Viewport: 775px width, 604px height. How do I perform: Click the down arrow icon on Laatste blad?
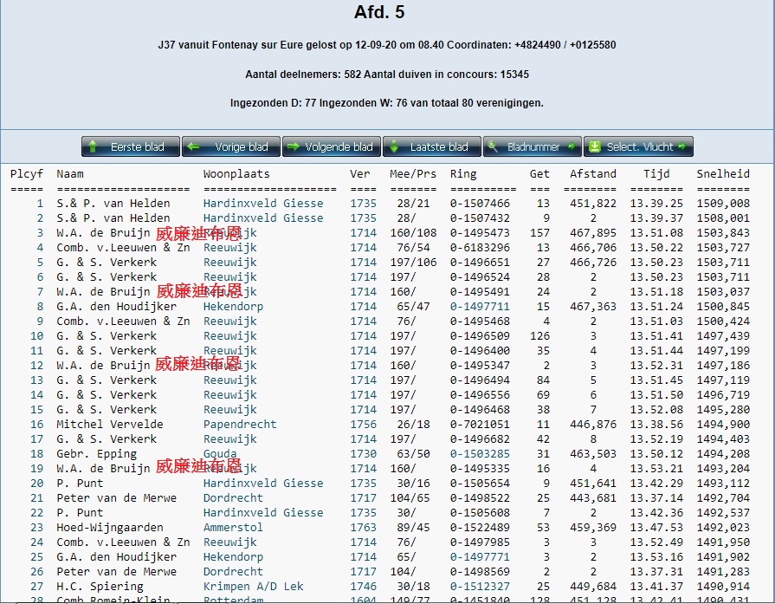pyautogui.click(x=394, y=147)
